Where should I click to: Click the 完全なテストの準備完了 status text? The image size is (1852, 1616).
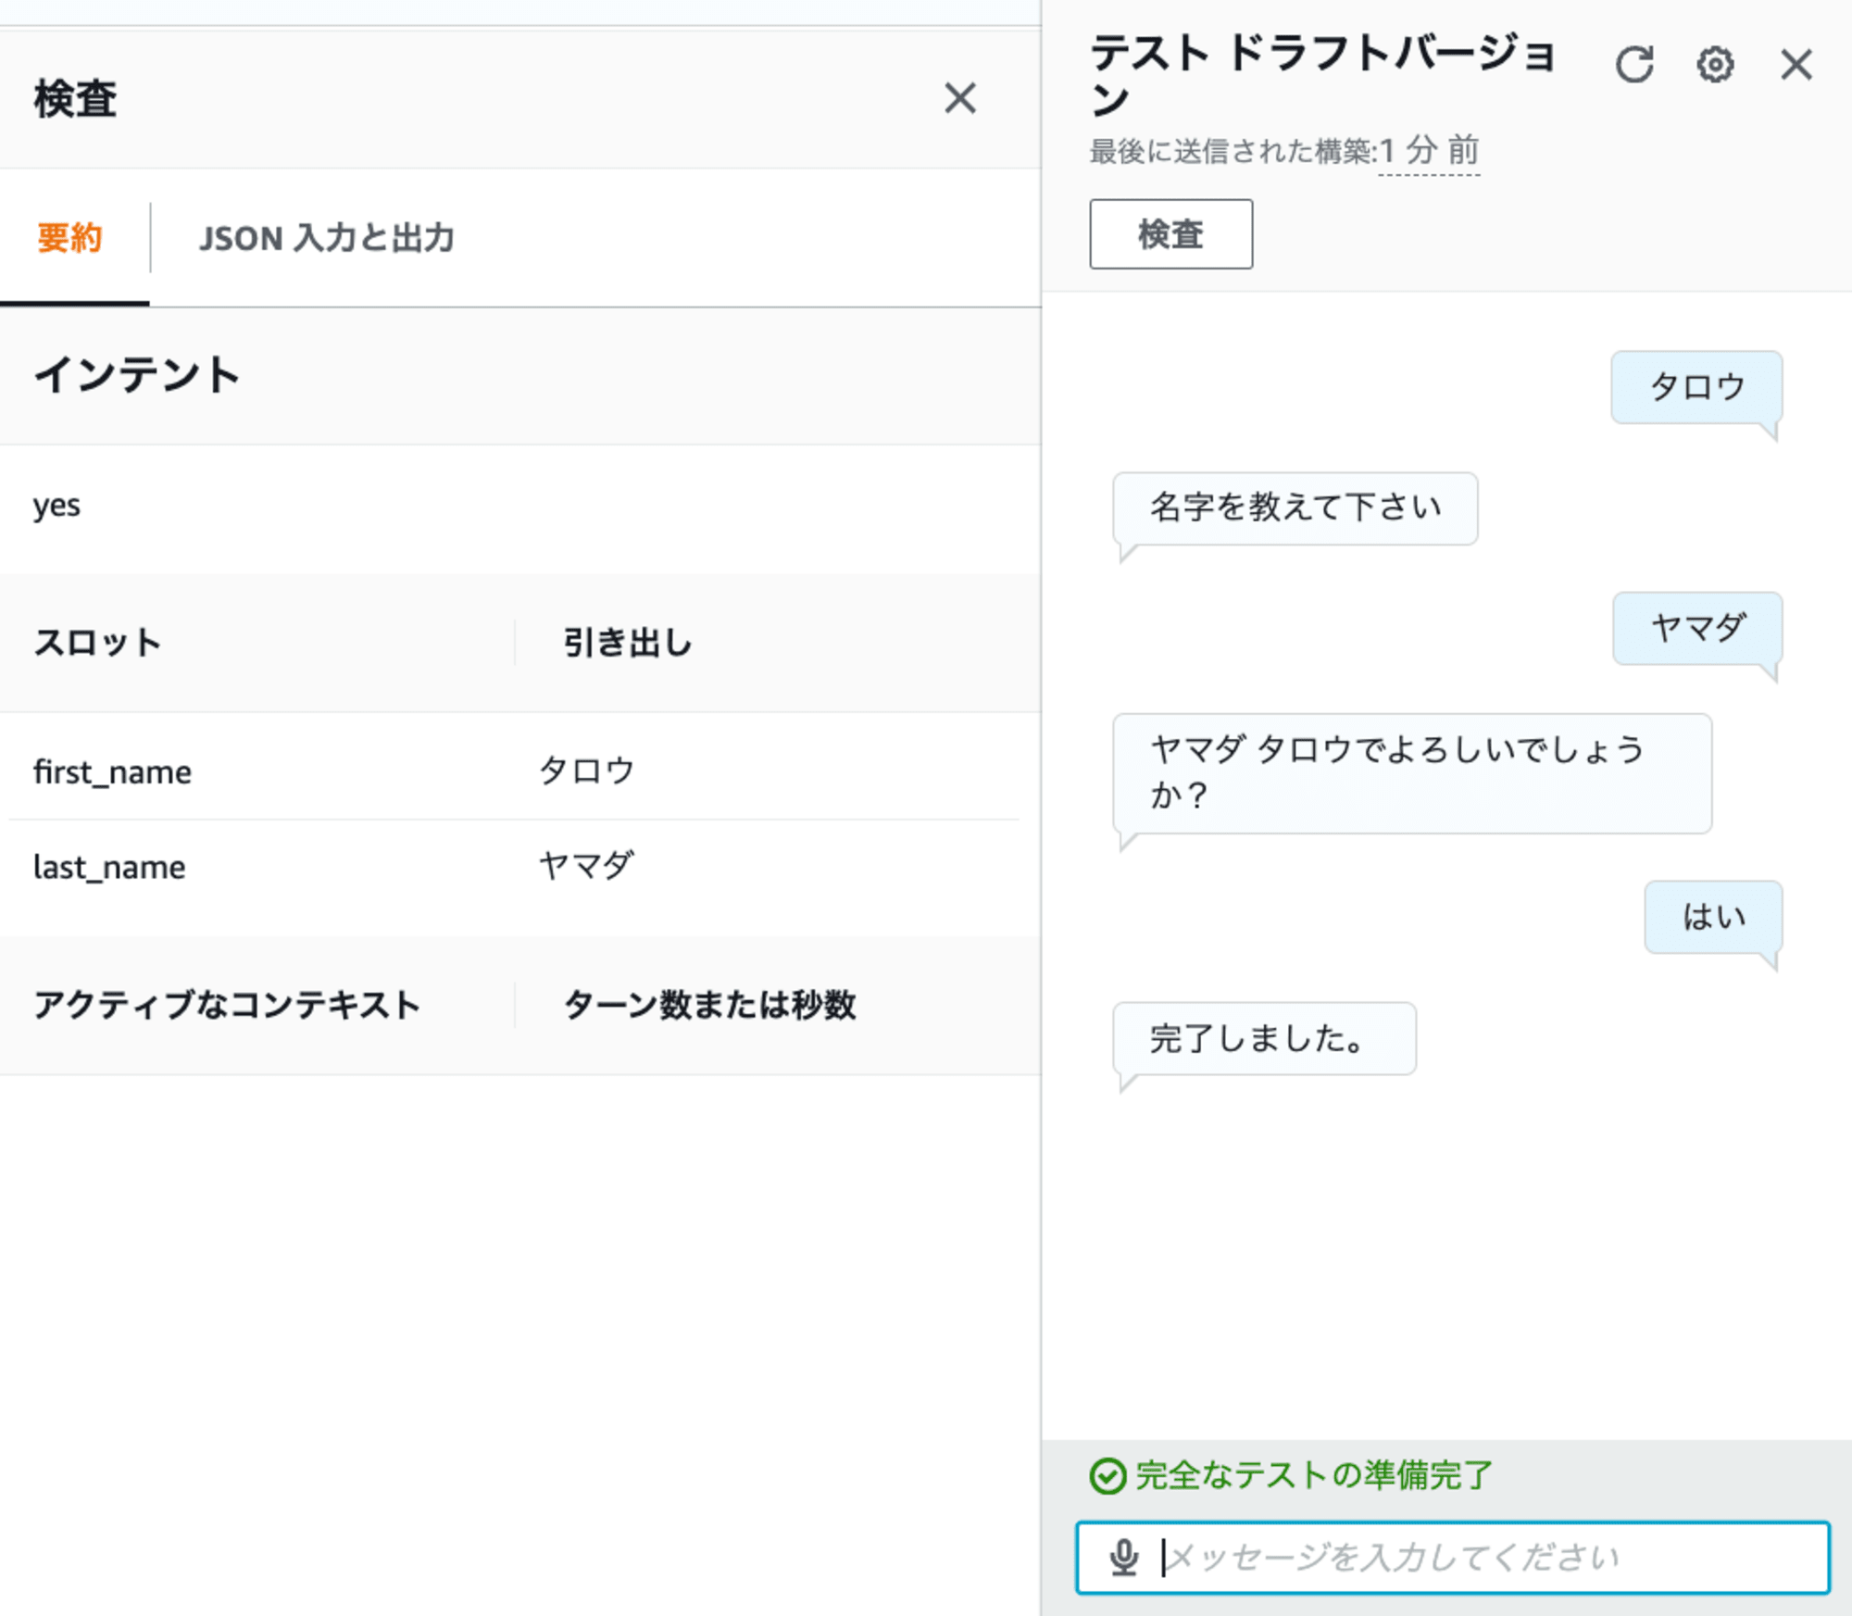1313,1476
